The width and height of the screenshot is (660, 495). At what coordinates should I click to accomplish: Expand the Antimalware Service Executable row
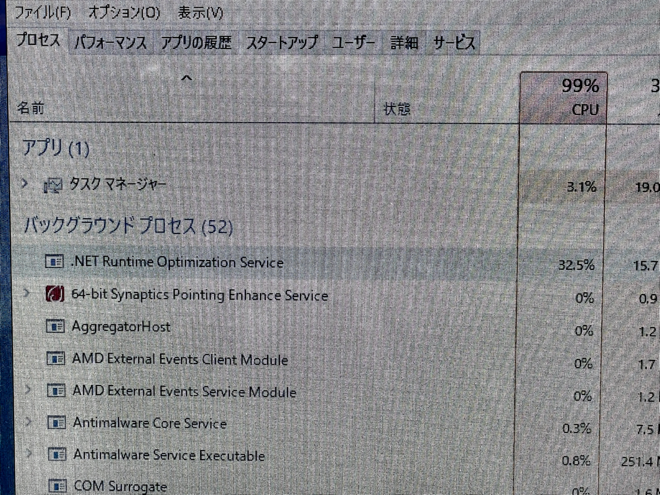pos(29,454)
